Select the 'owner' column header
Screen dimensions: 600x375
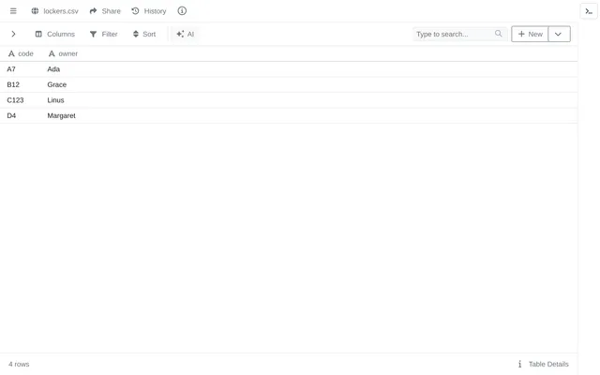point(63,53)
